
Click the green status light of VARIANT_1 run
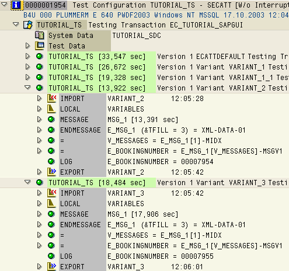[x=40, y=67]
